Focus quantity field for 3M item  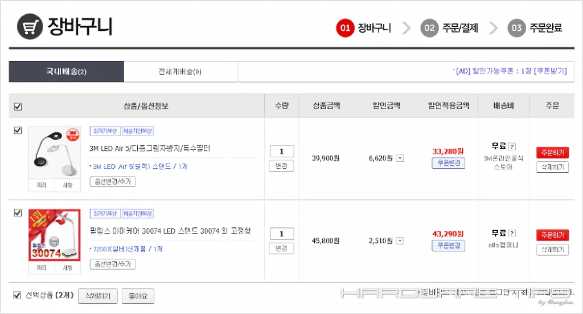click(x=282, y=152)
